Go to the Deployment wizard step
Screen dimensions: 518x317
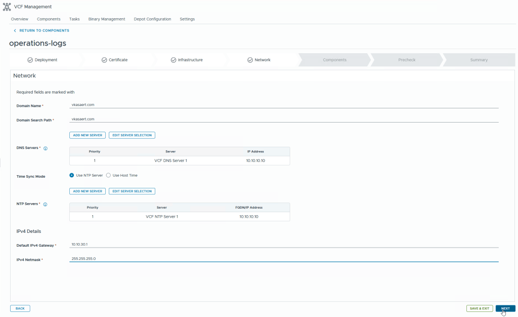(42, 60)
